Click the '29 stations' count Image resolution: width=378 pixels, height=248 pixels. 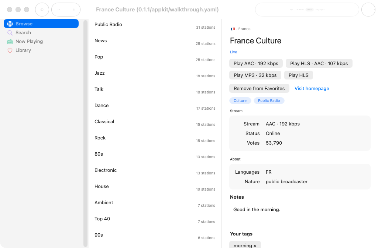(x=206, y=43)
